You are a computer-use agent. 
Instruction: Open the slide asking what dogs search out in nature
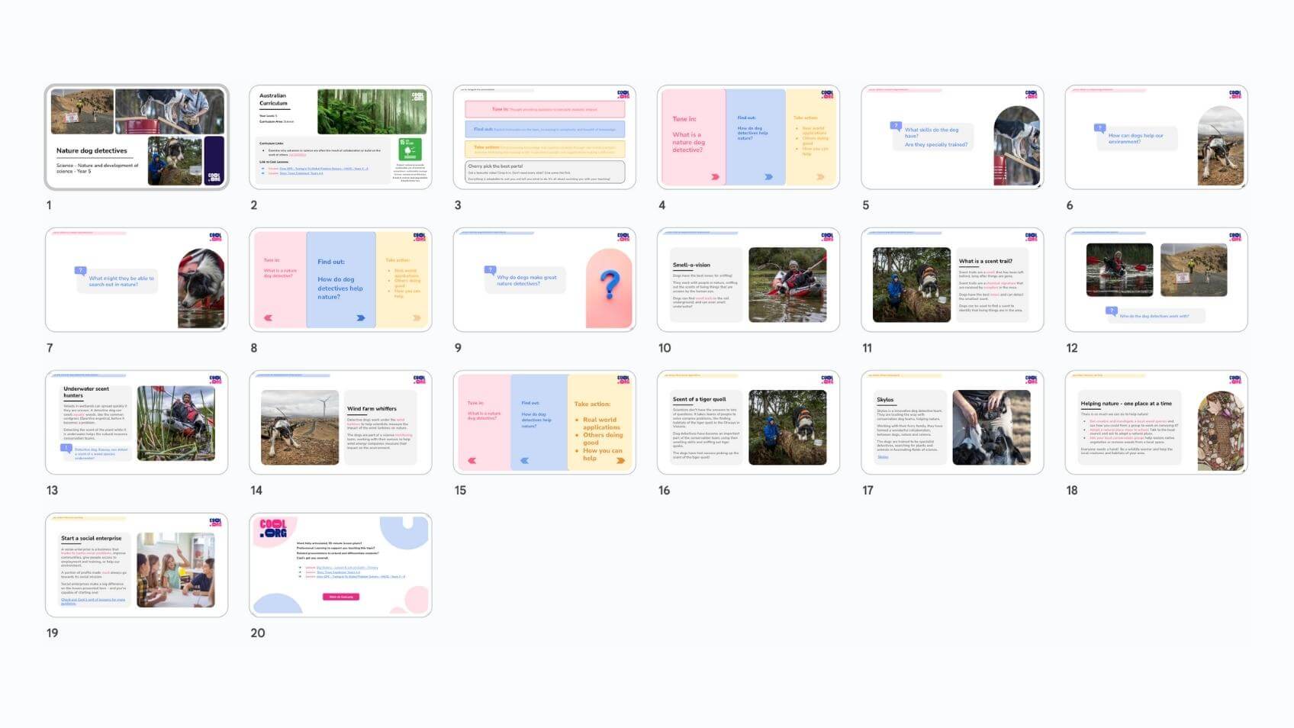pyautogui.click(x=137, y=280)
